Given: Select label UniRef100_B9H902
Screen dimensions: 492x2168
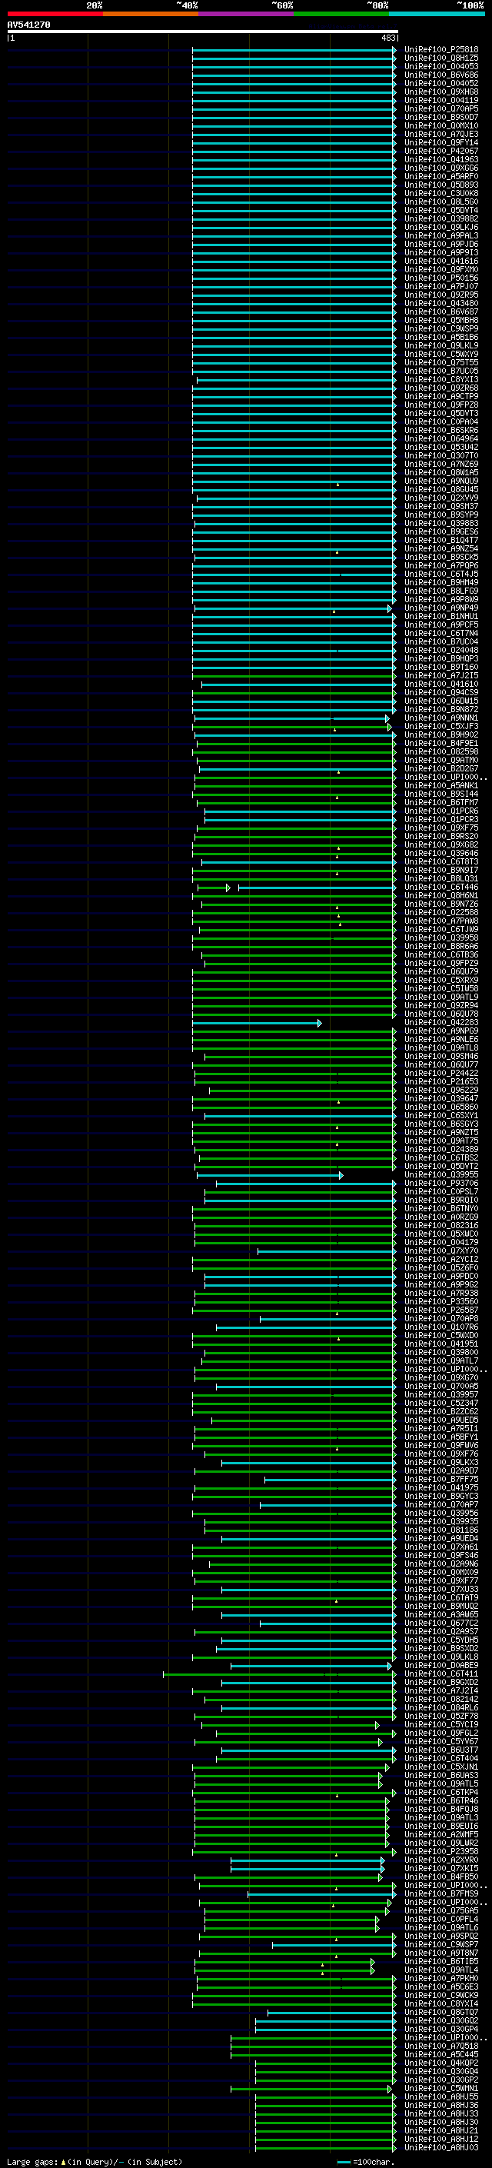Looking at the screenshot, I should tap(441, 734).
